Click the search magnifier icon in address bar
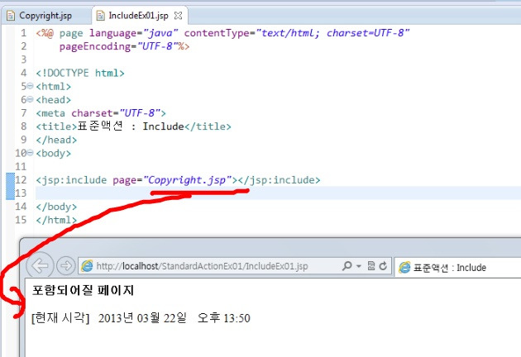 pos(347,265)
